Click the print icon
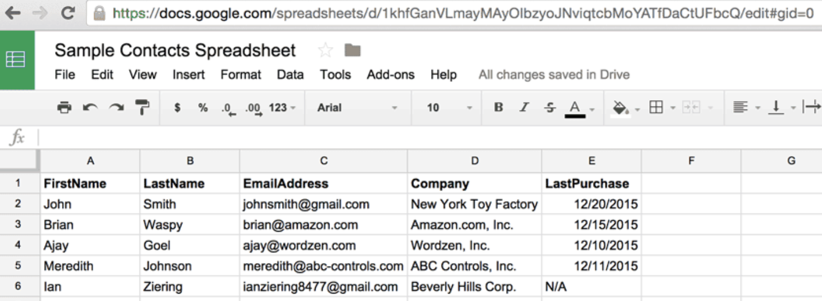The width and height of the screenshot is (822, 301). tap(64, 108)
